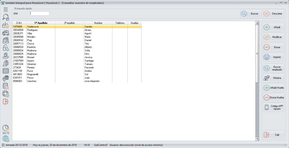289x148 pixels.
Task: Open the hamburger menu in sidebar
Action: [5, 10]
